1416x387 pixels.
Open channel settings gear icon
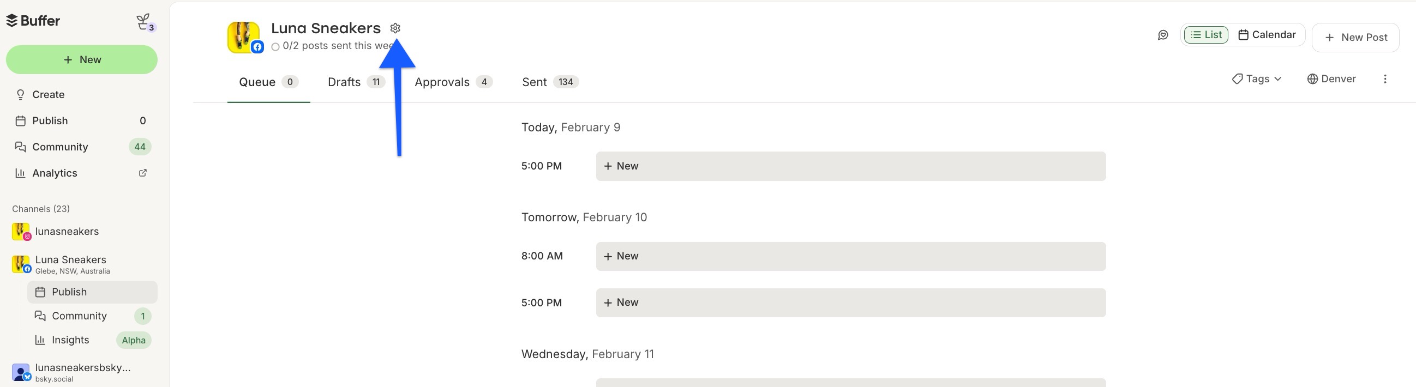395,28
